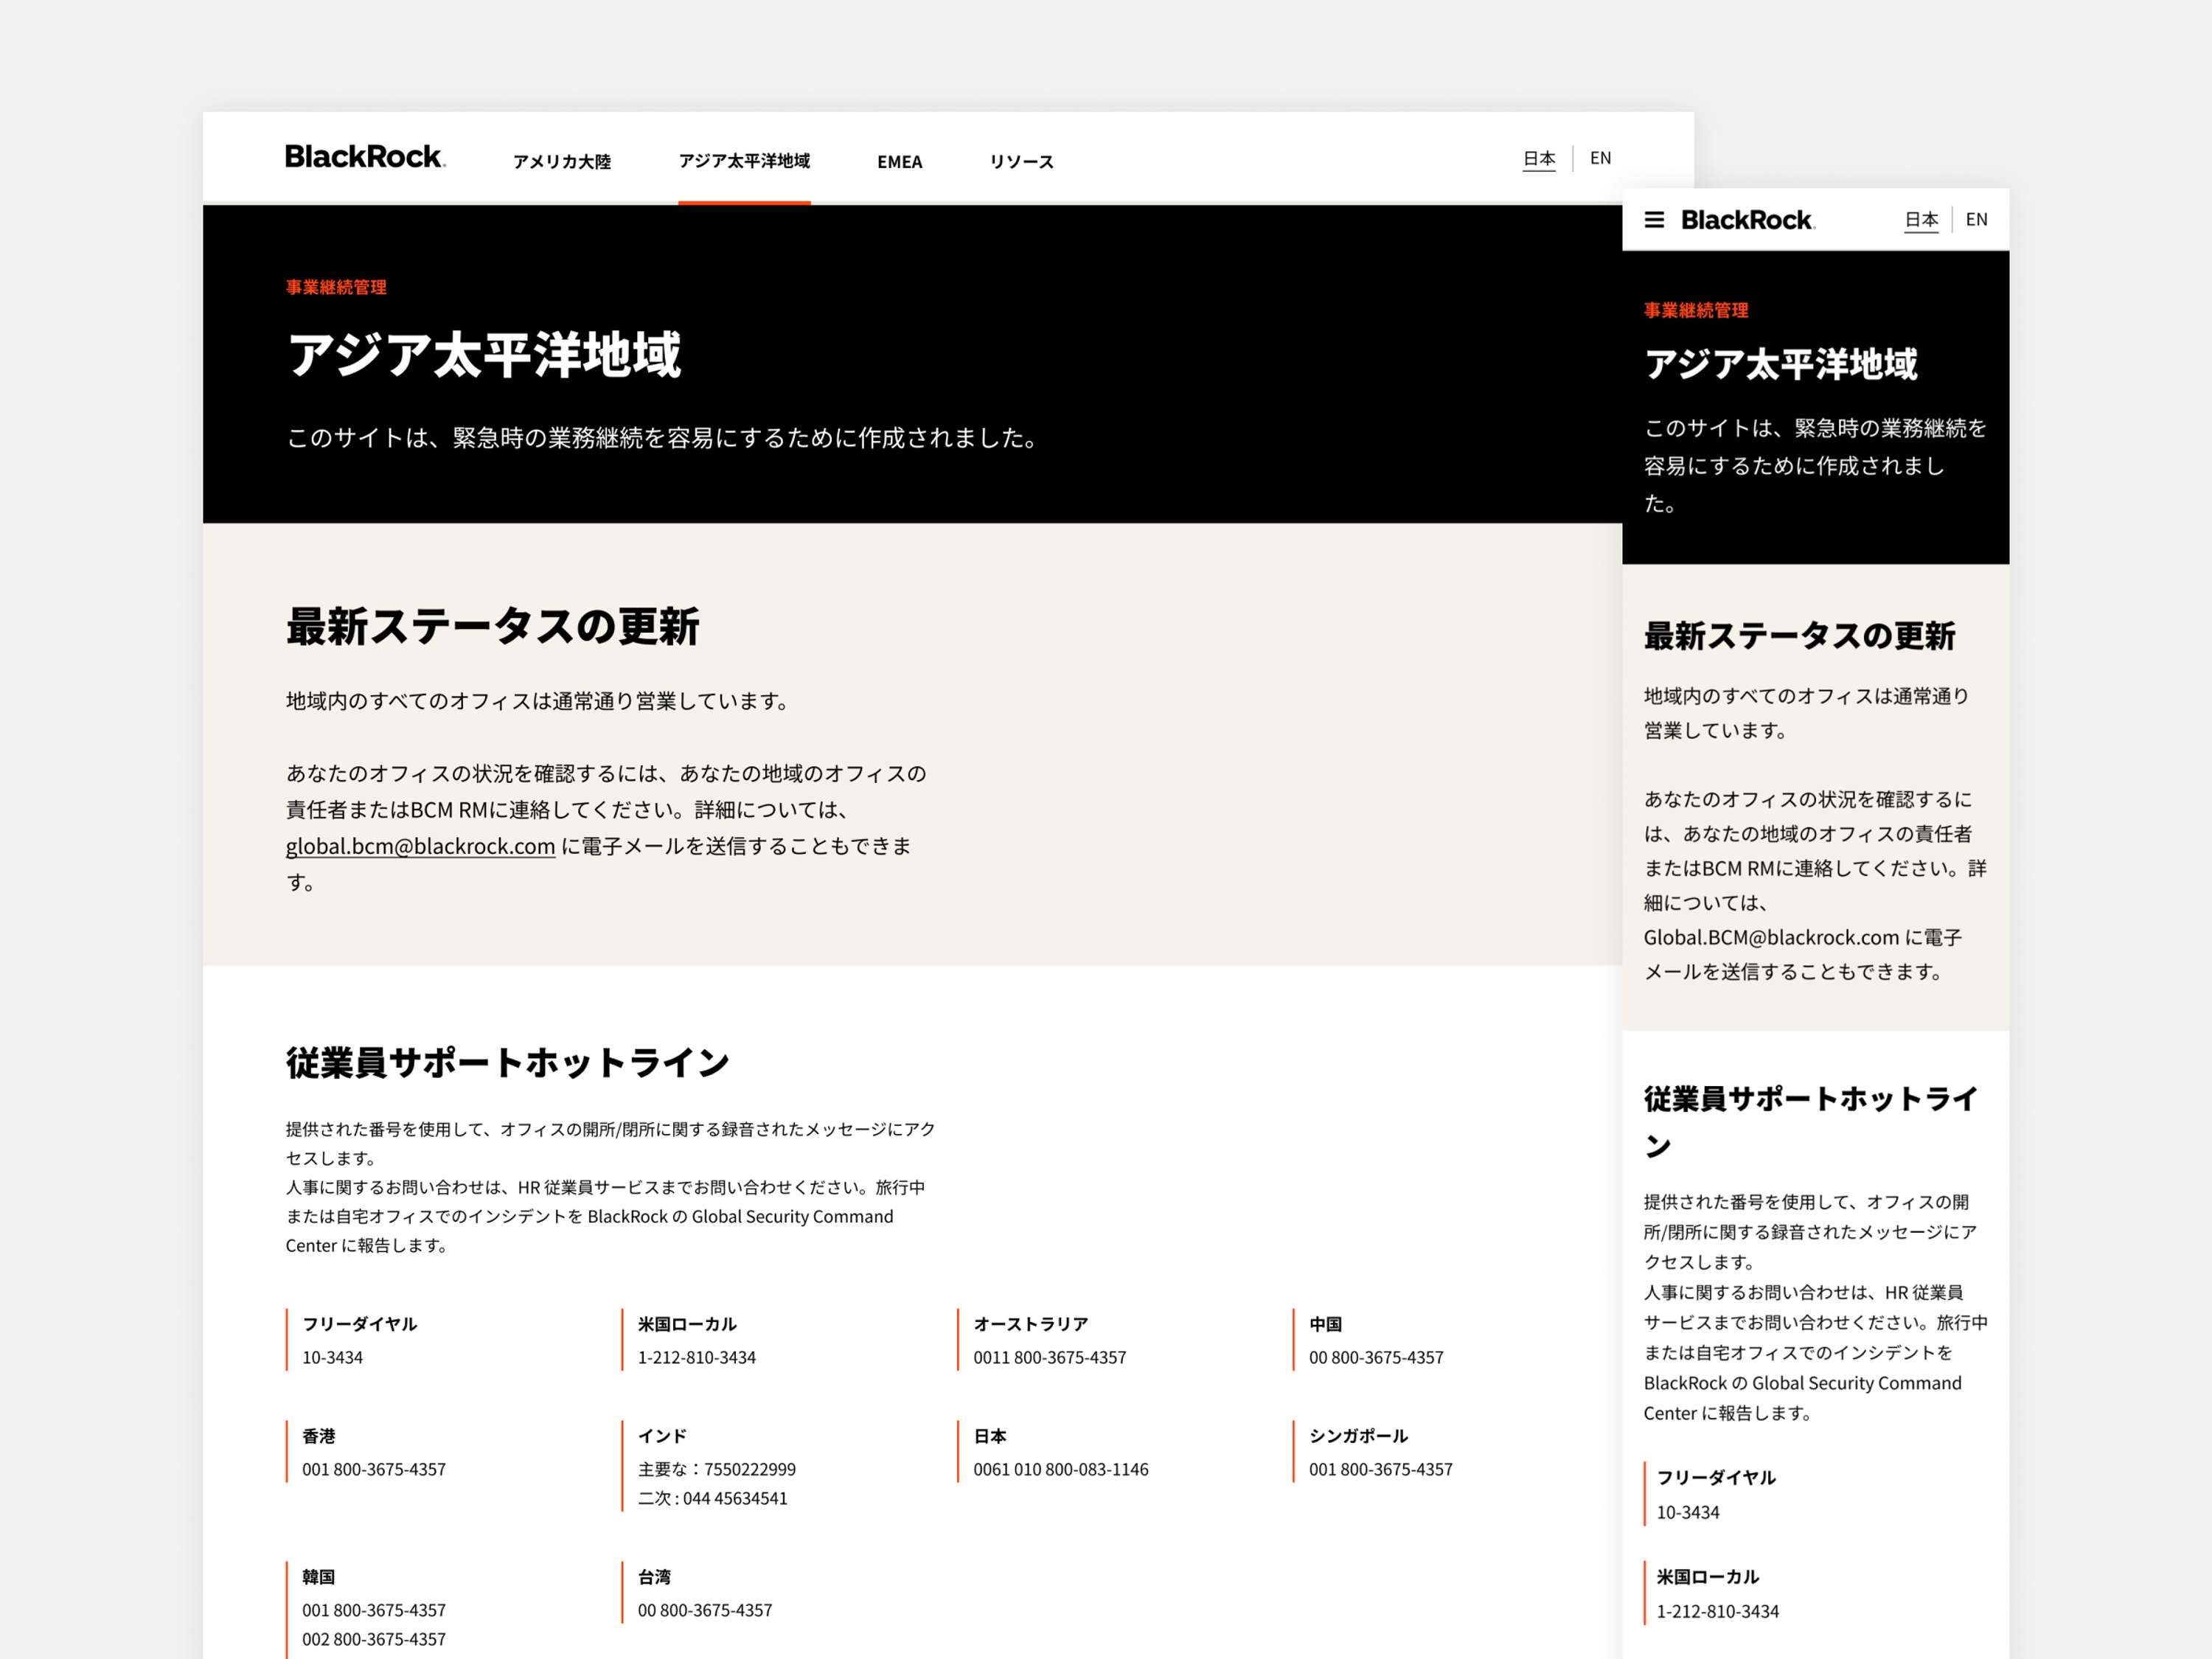
Task: Select the アジア太平洋地域 navigation tab
Action: (744, 161)
